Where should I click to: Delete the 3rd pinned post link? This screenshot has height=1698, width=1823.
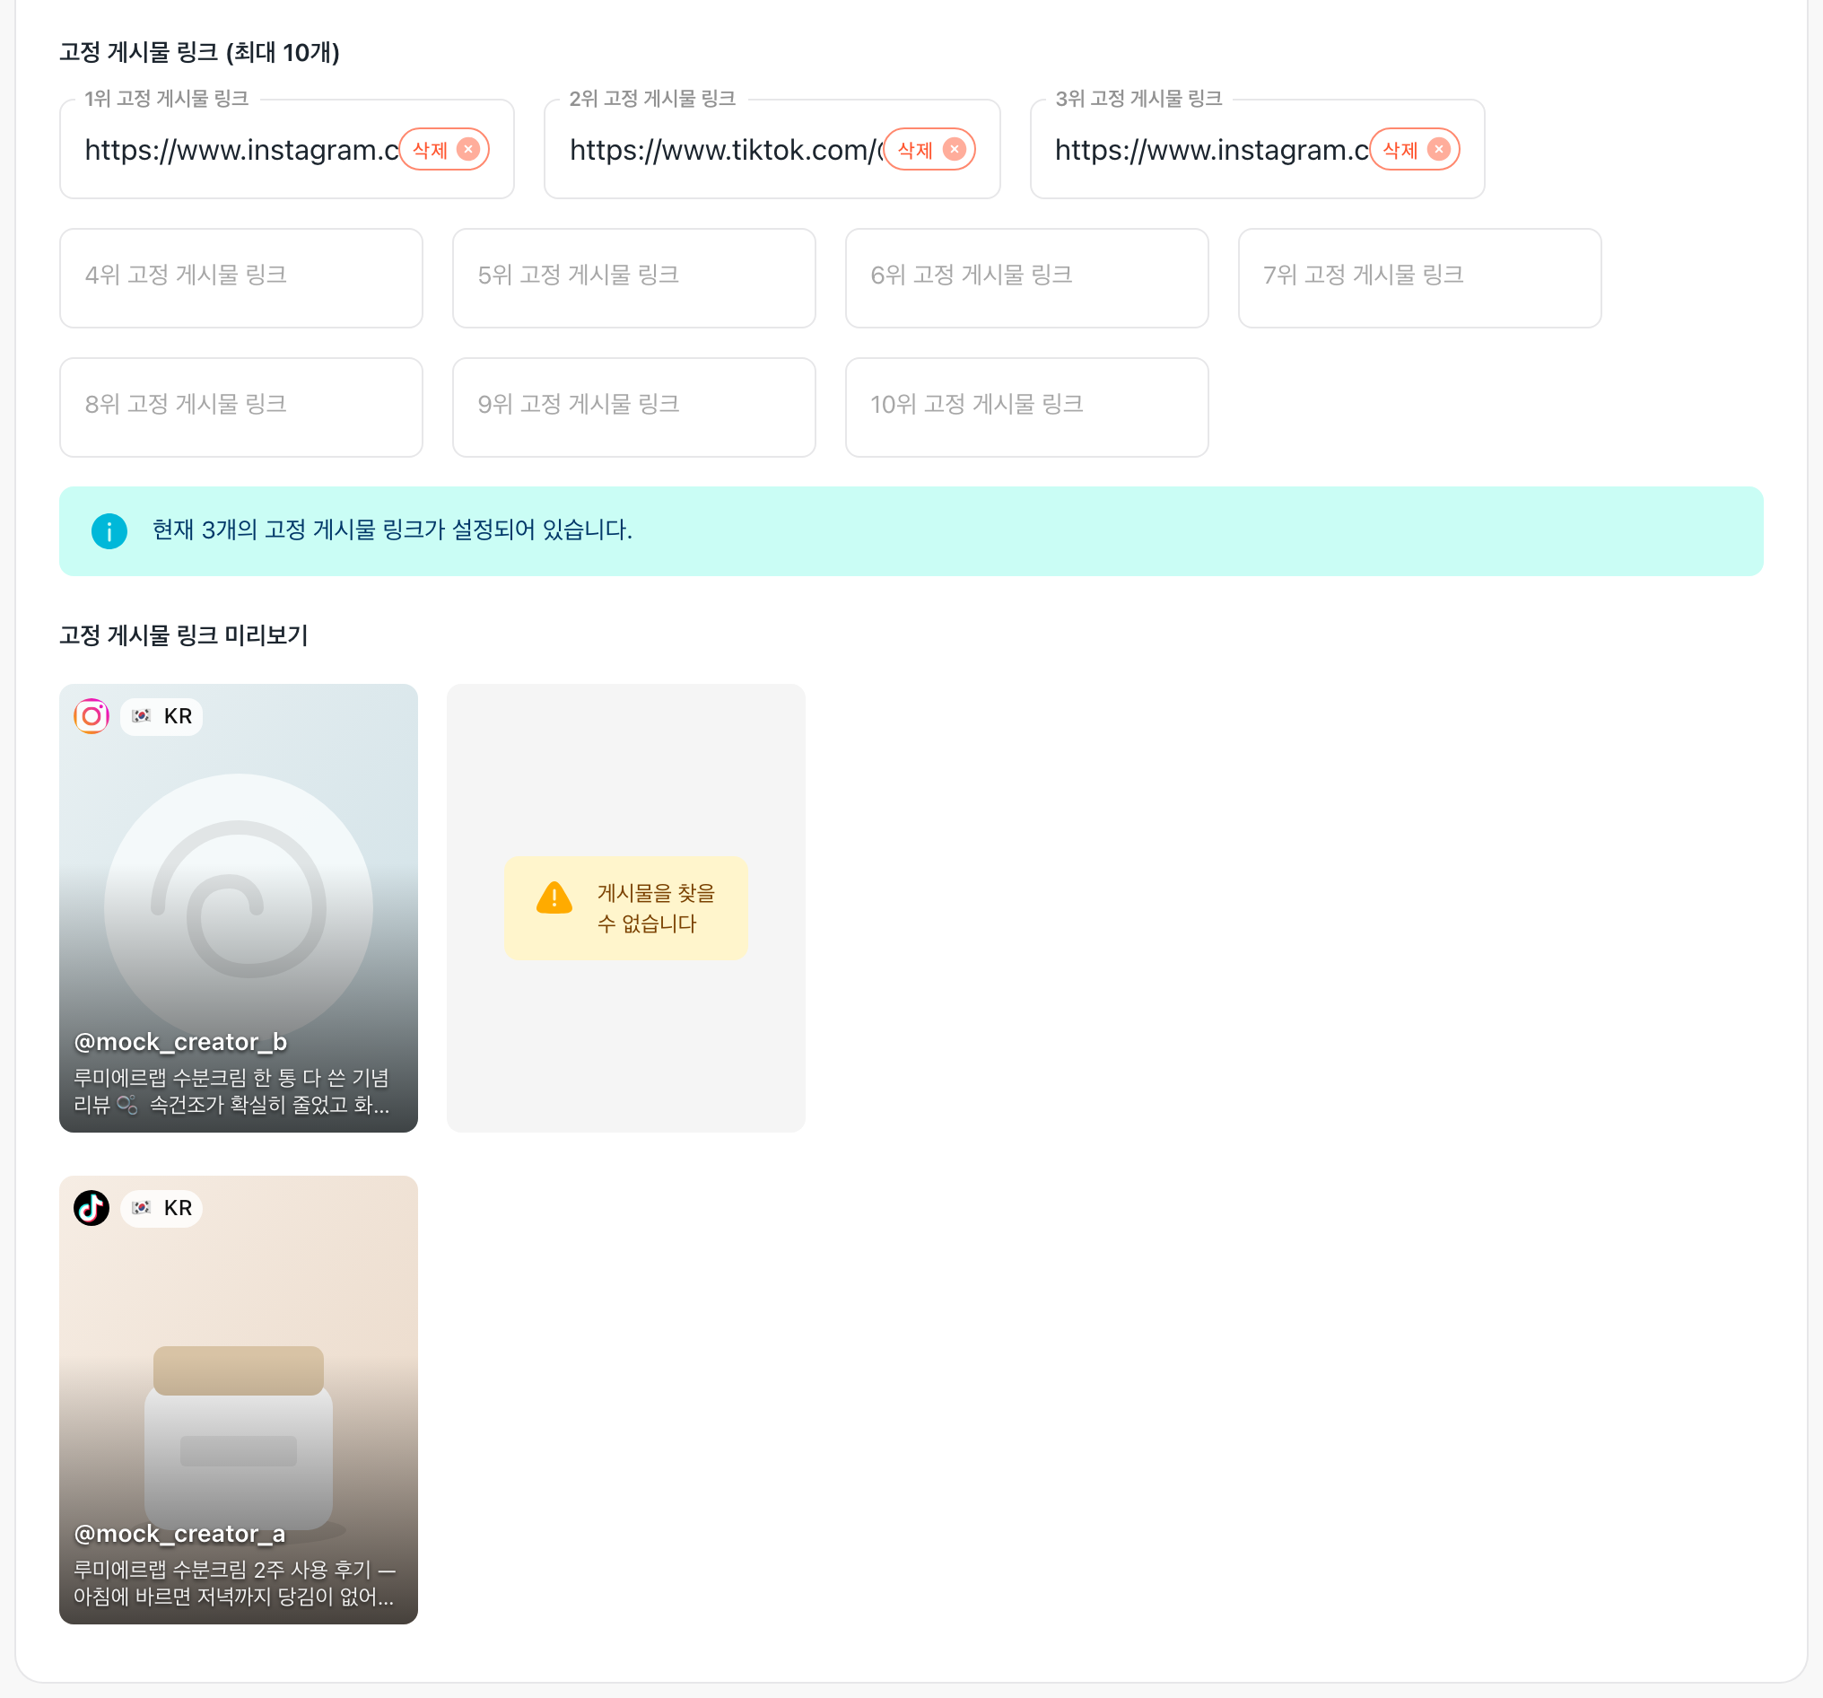click(1414, 150)
